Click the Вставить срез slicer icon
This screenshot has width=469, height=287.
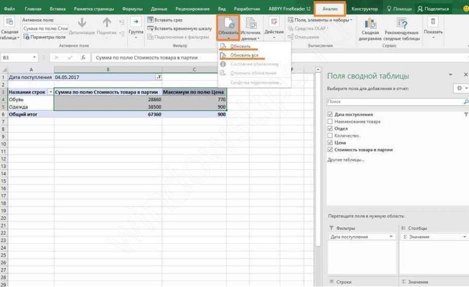pyautogui.click(x=150, y=20)
